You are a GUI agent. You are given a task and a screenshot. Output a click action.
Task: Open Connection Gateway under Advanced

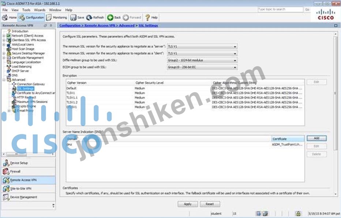coord(31,84)
